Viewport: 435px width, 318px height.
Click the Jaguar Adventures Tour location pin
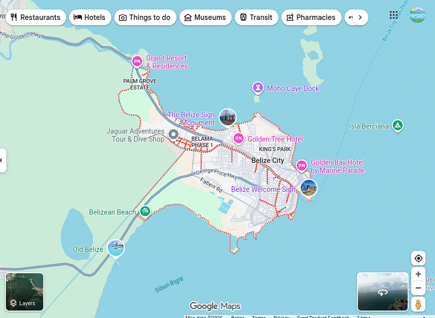(x=173, y=134)
